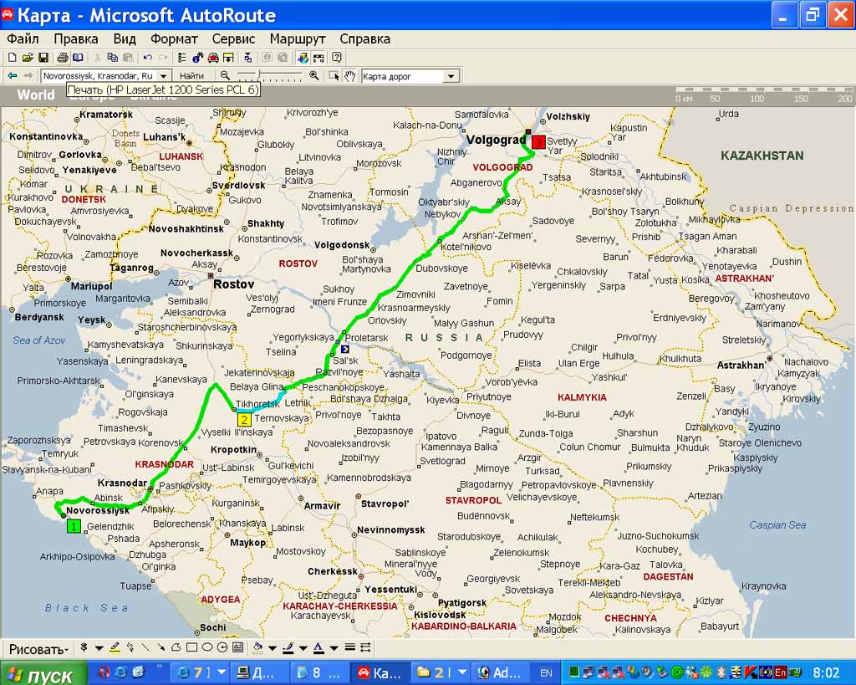The image size is (856, 685).
Task: Save the current map
Action: 43,58
